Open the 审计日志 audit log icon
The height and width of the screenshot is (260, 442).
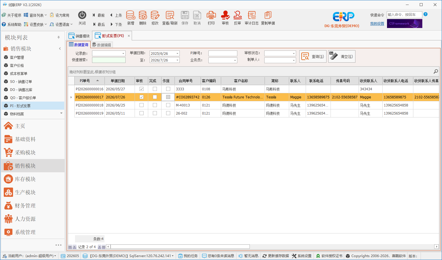[x=252, y=18]
